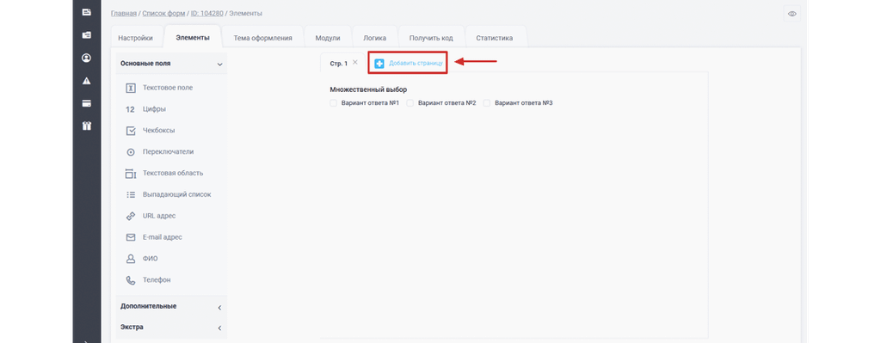
Task: Check Вариант ответа №1 checkbox
Action: point(333,103)
